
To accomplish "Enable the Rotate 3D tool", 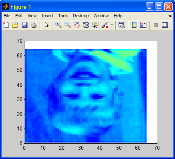I will [86, 25].
